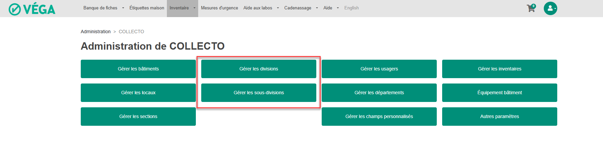
Task: Click the Administration de COLLECTO heading
Action: pyautogui.click(x=153, y=46)
